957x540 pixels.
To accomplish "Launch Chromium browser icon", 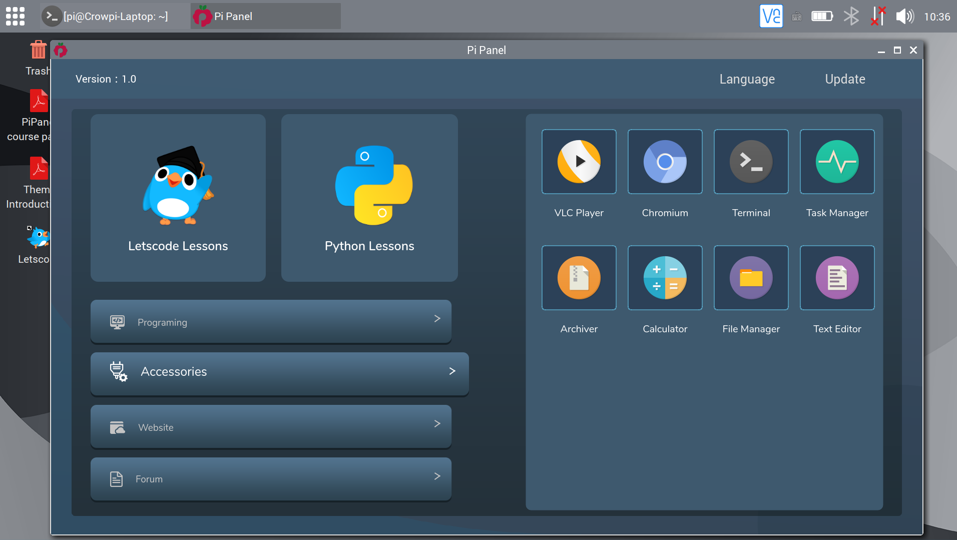I will [x=665, y=162].
